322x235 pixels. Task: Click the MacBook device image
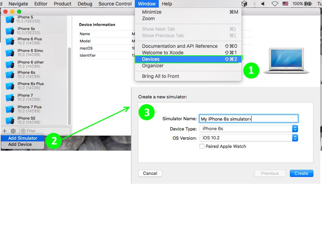pos(286,61)
